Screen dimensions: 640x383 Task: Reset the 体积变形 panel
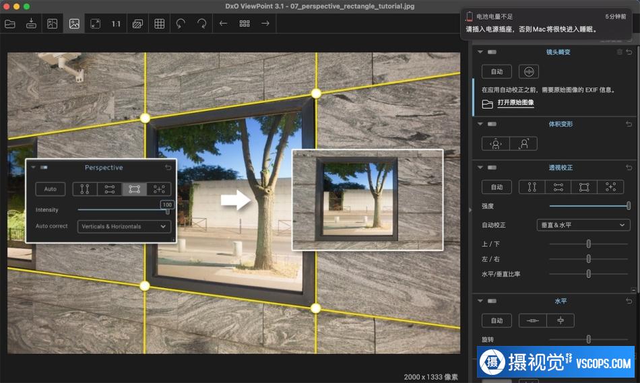pos(629,124)
